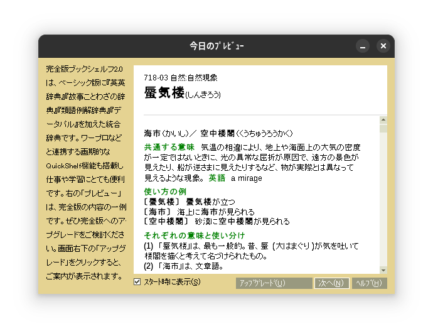The image size is (433, 336).
Task: Click the line (2)「海市」は、文章語。
Action: pos(184,266)
